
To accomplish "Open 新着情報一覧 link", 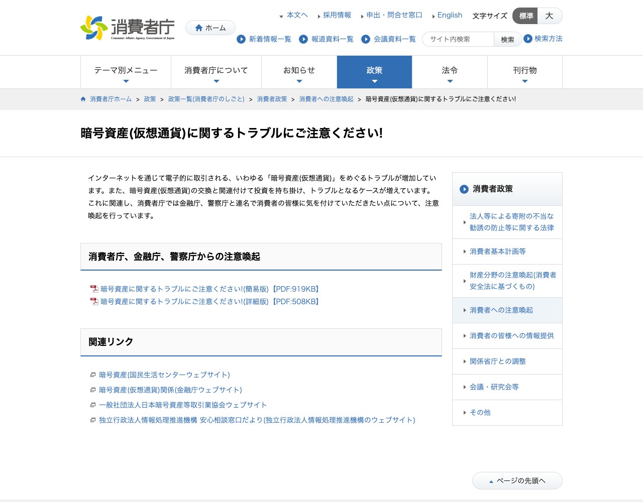I will (x=270, y=39).
